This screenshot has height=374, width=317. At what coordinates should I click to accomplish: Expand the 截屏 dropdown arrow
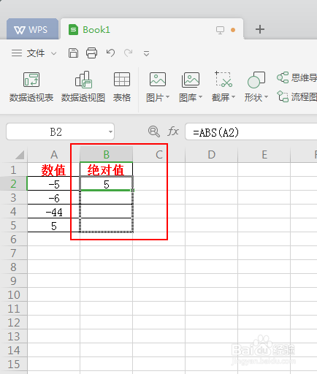pyautogui.click(x=233, y=97)
